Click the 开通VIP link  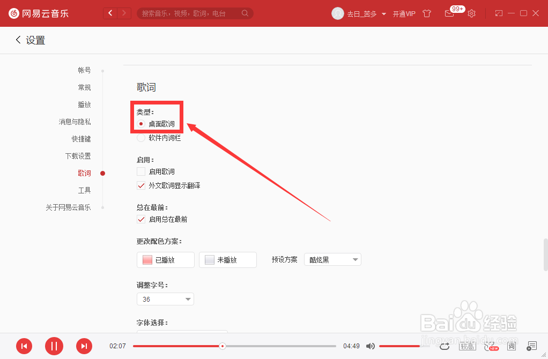tap(404, 13)
